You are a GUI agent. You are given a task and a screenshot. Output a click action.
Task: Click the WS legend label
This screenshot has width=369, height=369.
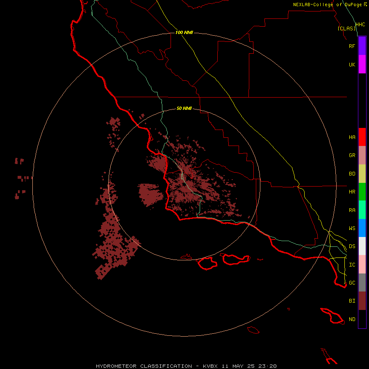pyautogui.click(x=352, y=228)
